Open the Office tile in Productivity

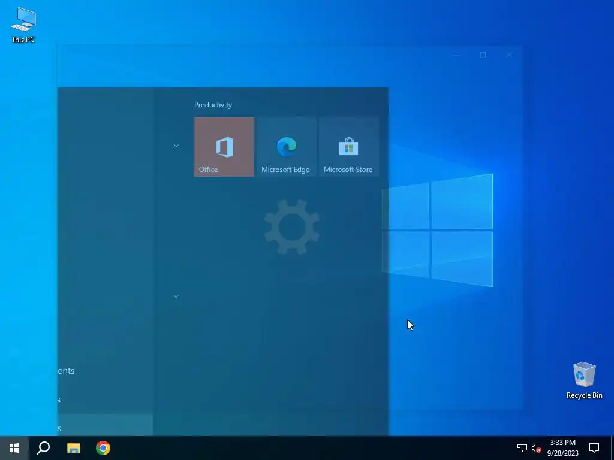pyautogui.click(x=224, y=147)
